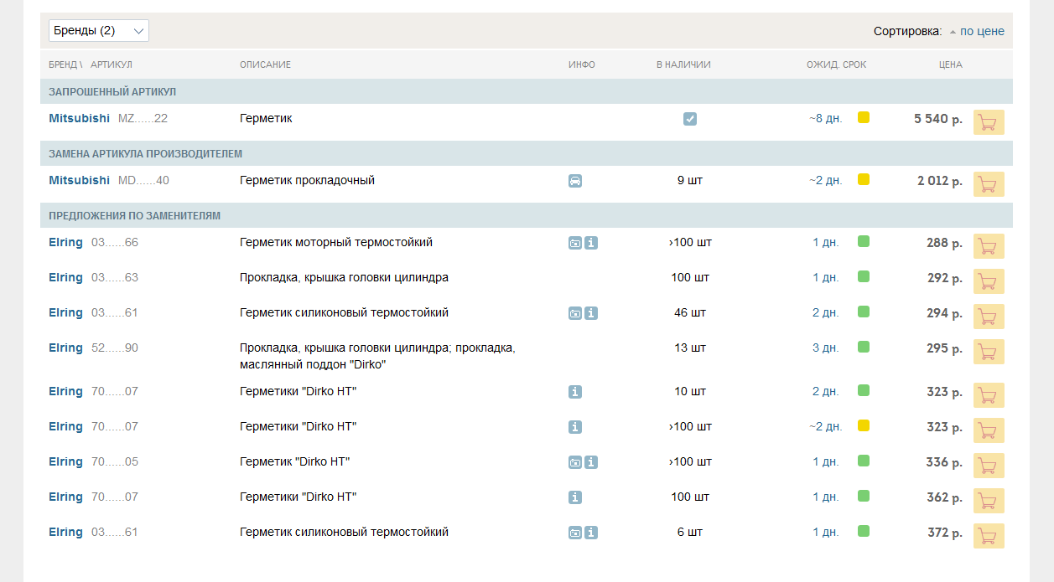Click cart icon for the 2 012 р. item
This screenshot has width=1054, height=582.
click(x=989, y=184)
